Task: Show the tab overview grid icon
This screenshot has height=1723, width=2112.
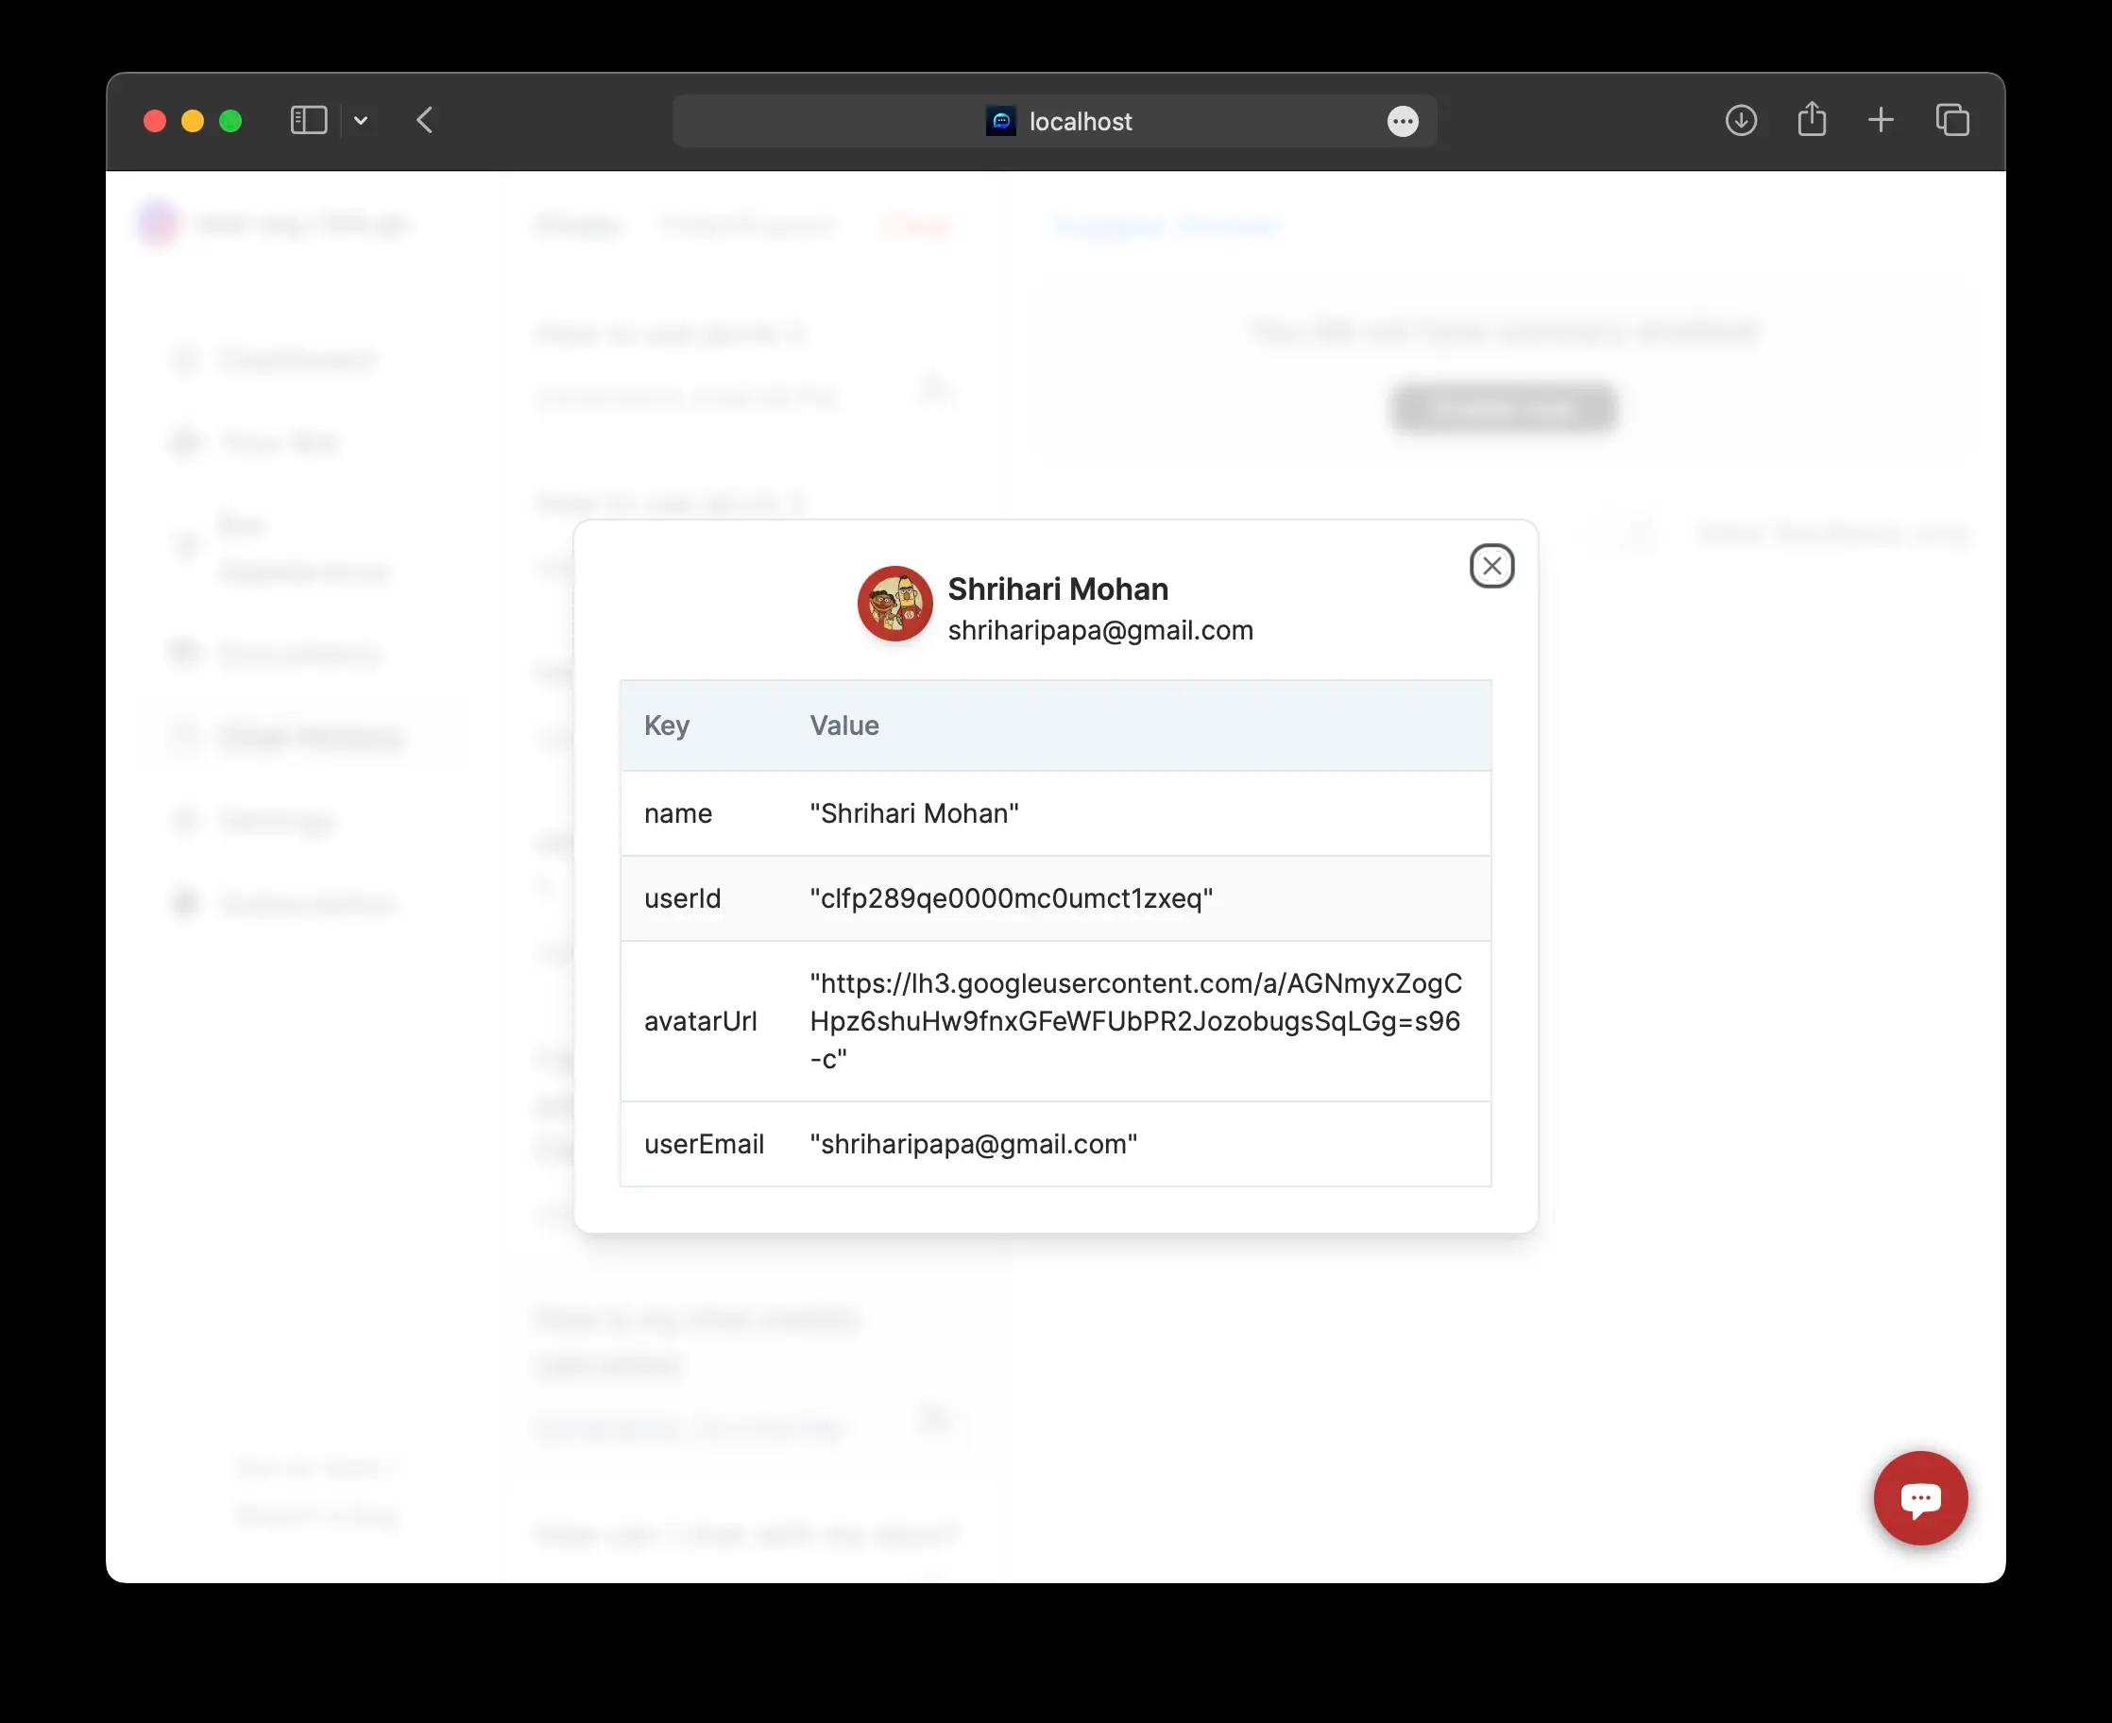Action: click(1953, 120)
